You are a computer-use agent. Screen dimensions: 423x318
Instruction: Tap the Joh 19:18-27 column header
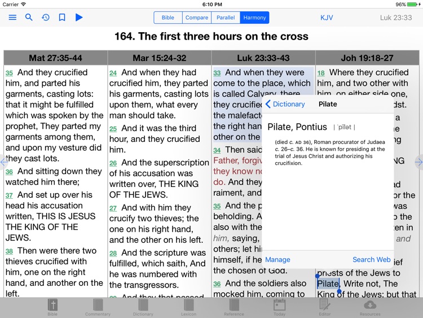click(367, 58)
